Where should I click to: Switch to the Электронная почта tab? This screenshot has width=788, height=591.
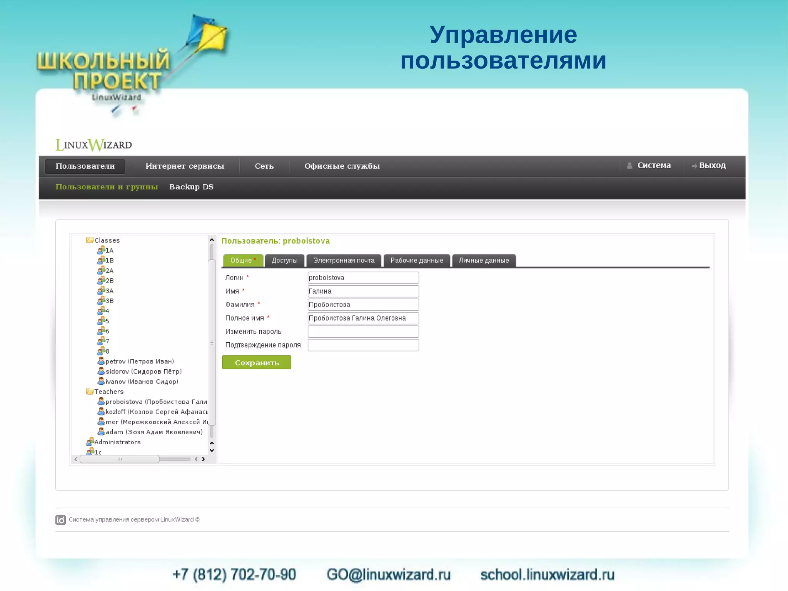pos(344,260)
